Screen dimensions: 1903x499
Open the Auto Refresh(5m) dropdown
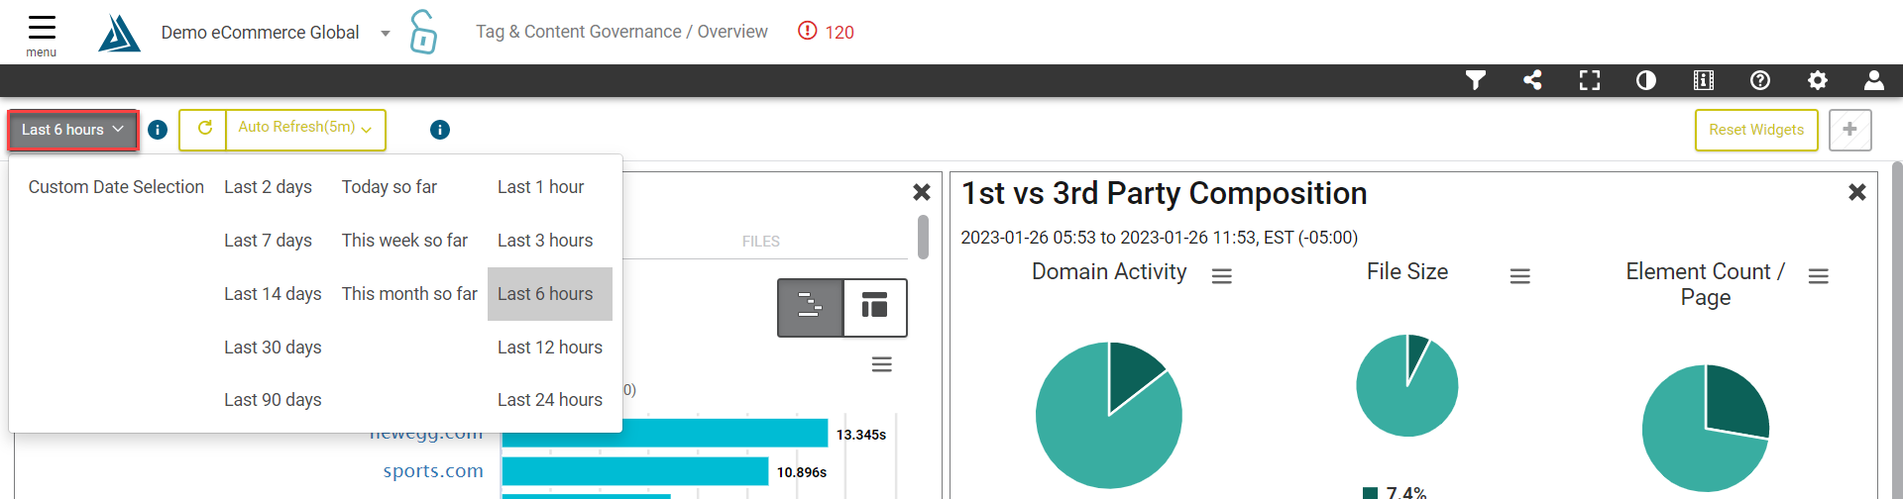pyautogui.click(x=305, y=129)
